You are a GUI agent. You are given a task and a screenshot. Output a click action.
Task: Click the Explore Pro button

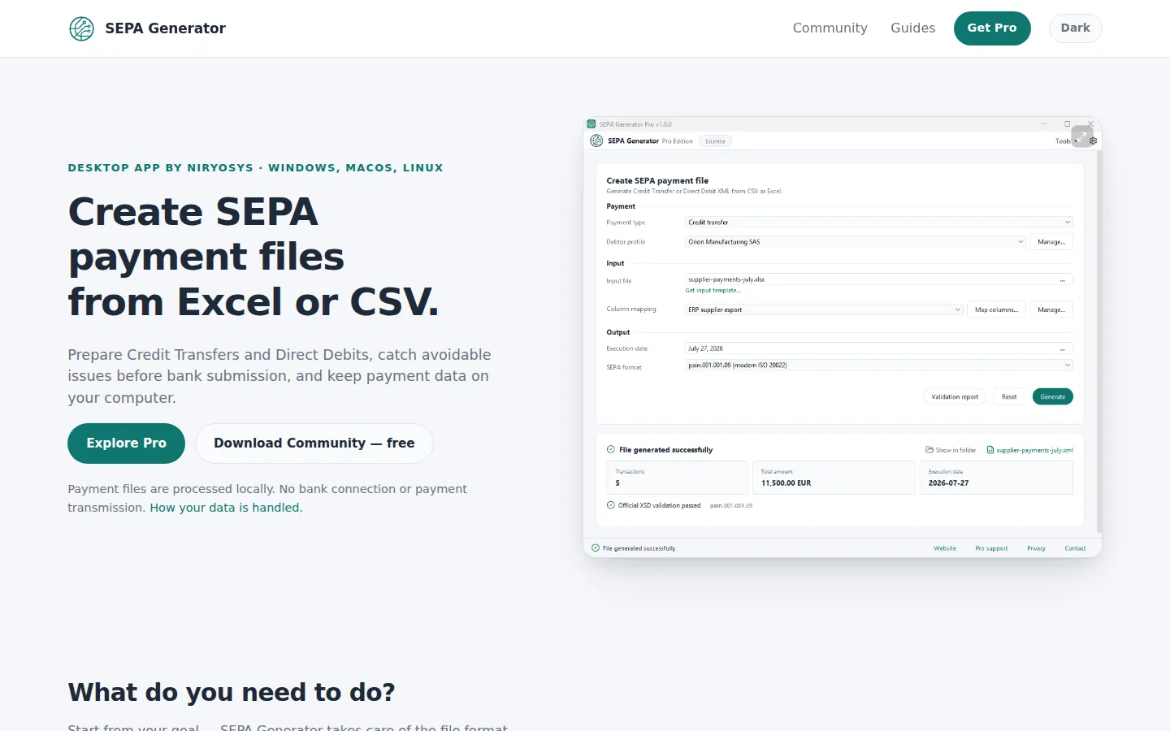126,443
